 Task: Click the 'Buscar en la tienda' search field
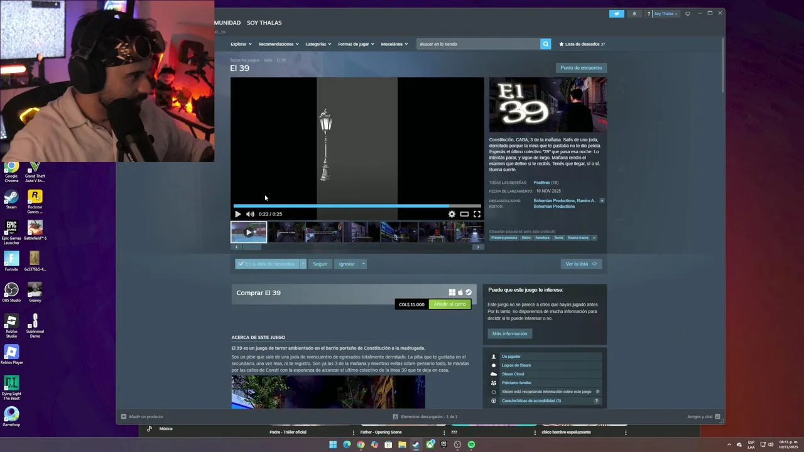479,44
